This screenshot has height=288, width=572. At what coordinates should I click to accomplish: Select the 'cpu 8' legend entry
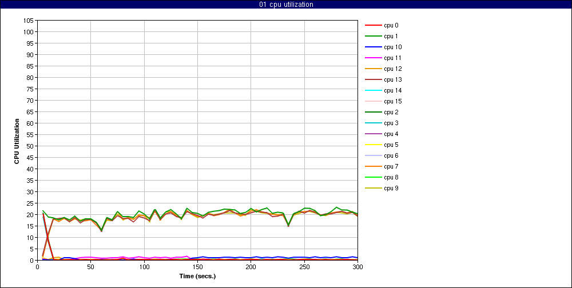pyautogui.click(x=382, y=178)
